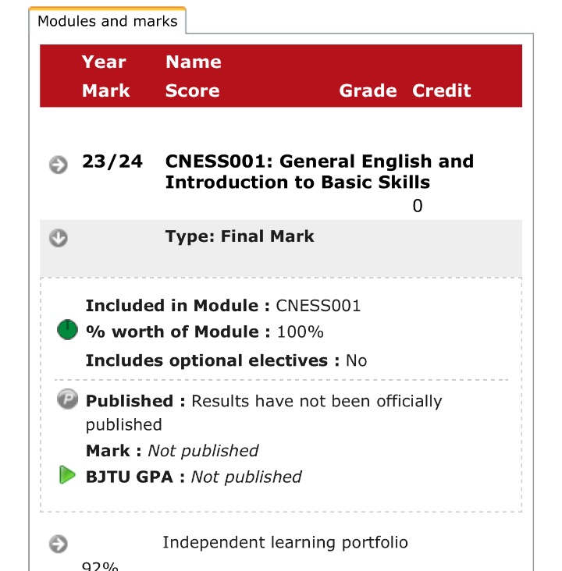Click the Credit column header
This screenshot has height=571, width=562.
click(x=442, y=90)
